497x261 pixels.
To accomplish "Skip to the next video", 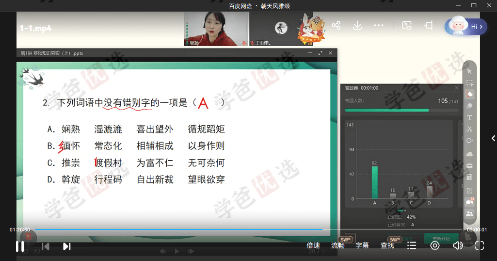I will point(66,246).
